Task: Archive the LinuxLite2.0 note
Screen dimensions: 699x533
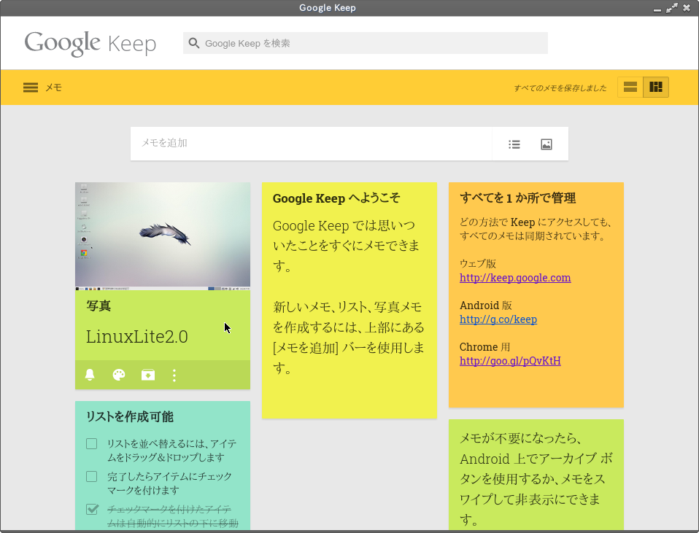Action: pos(148,375)
